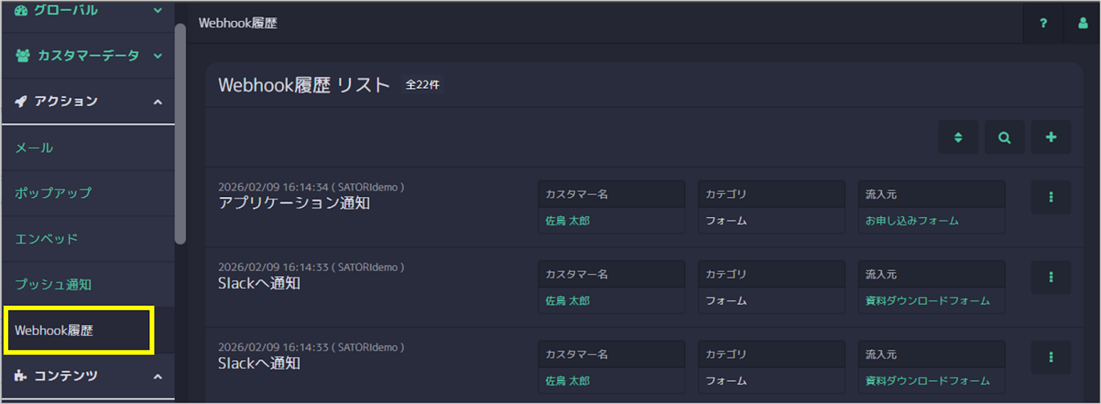Select ポップアップ in the sidebar

pyautogui.click(x=53, y=193)
